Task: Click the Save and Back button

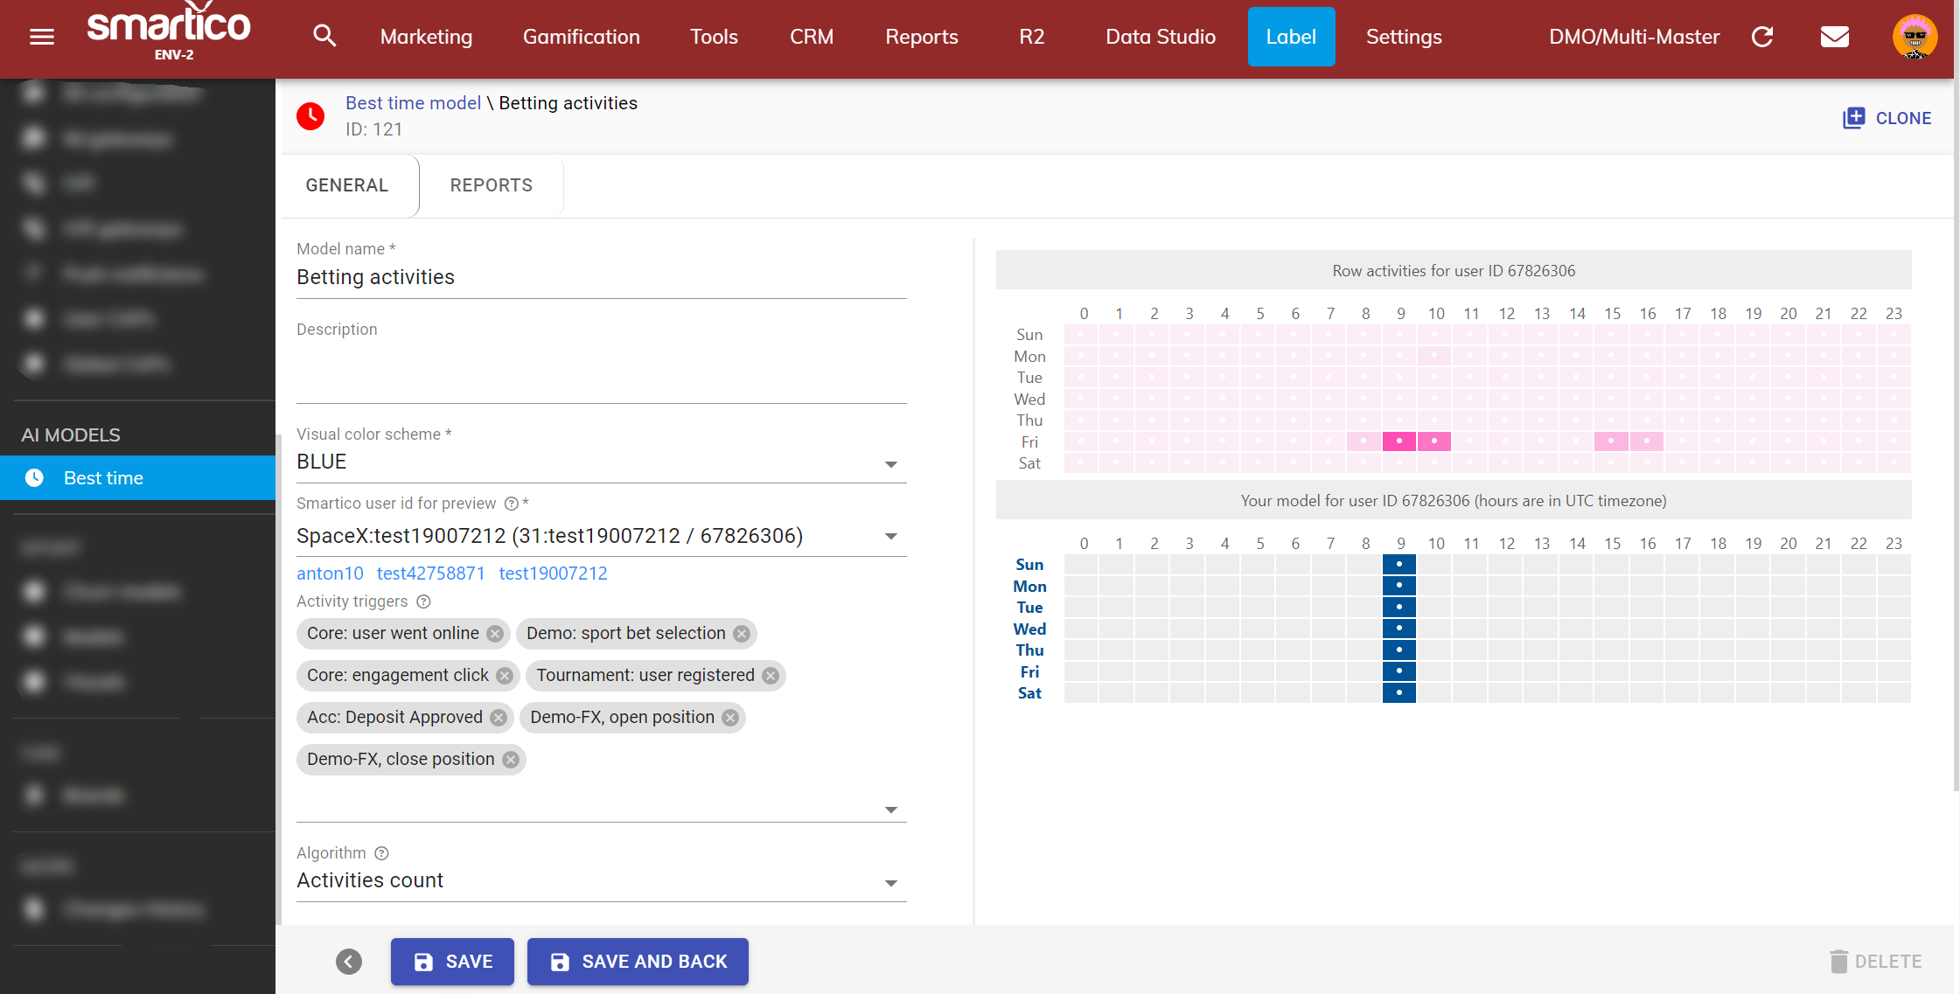Action: coord(638,962)
